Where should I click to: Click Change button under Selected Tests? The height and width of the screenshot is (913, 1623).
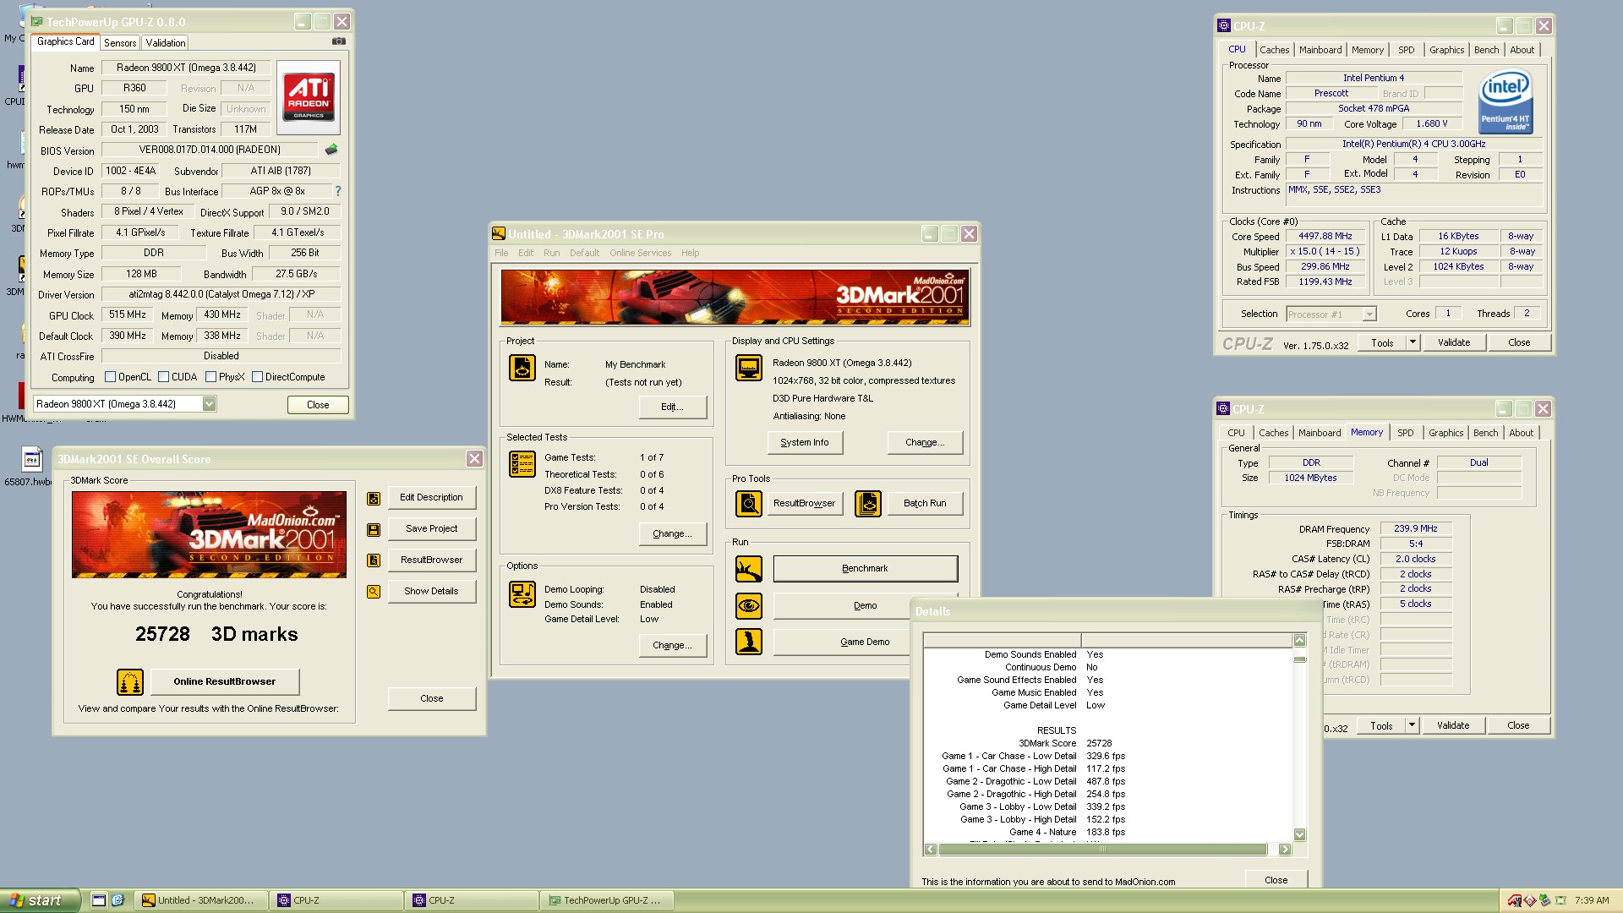672,533
